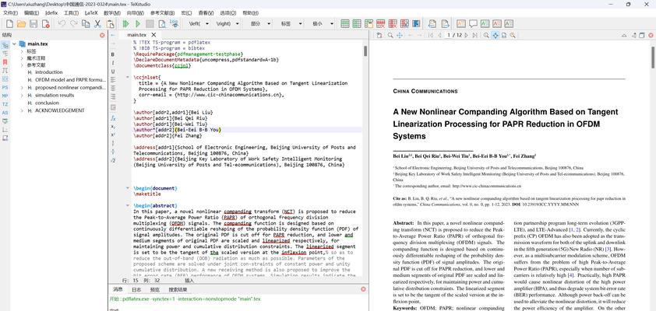Viewport: 656px width, 311px height.
Task: Select the conclusion section in structure
Action: 47,103
